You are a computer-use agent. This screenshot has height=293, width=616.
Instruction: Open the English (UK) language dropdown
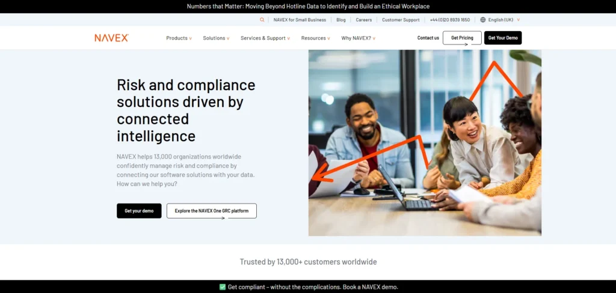click(504, 20)
